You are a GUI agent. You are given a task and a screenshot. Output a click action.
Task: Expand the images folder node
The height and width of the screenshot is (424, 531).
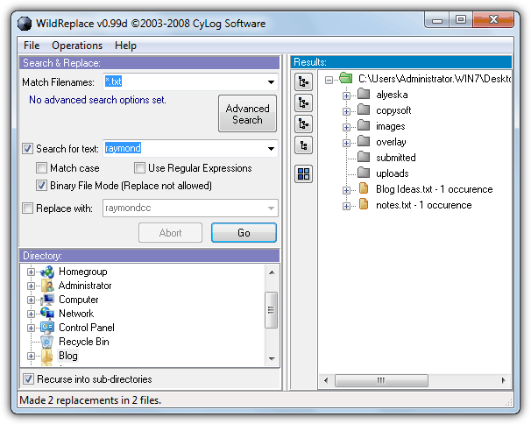[x=346, y=127]
